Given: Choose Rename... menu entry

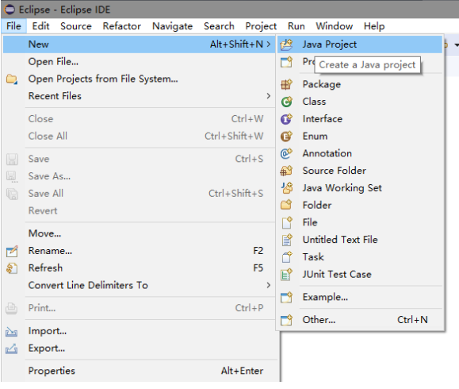Looking at the screenshot, I should point(139,251).
